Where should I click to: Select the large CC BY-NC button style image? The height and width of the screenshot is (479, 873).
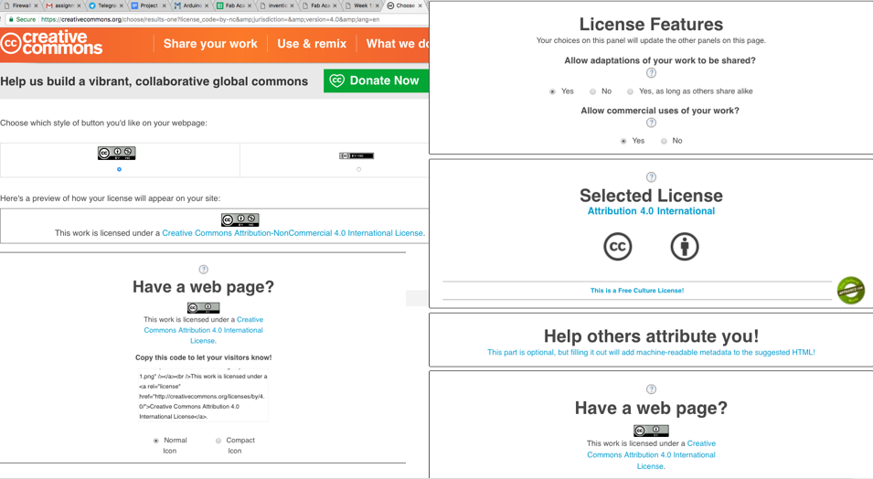click(116, 154)
